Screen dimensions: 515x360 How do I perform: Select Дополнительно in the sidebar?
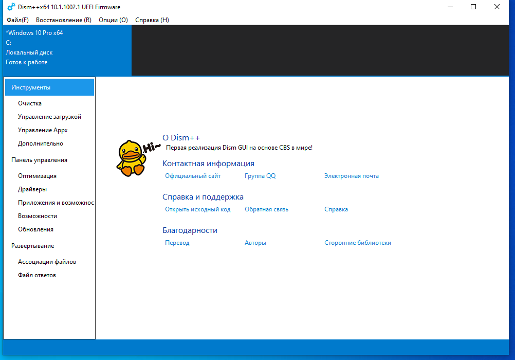41,143
